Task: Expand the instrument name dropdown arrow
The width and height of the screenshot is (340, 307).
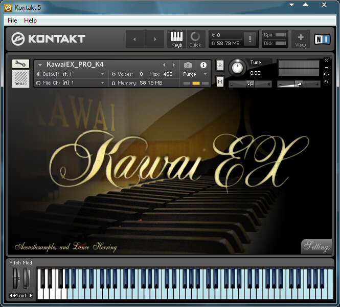Action: pos(40,65)
